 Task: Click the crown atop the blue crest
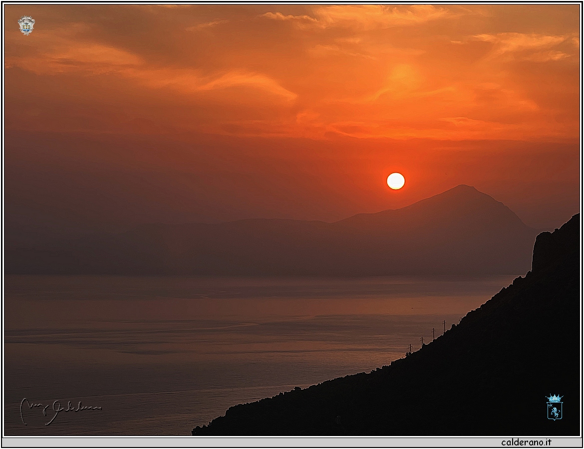pos(554,398)
